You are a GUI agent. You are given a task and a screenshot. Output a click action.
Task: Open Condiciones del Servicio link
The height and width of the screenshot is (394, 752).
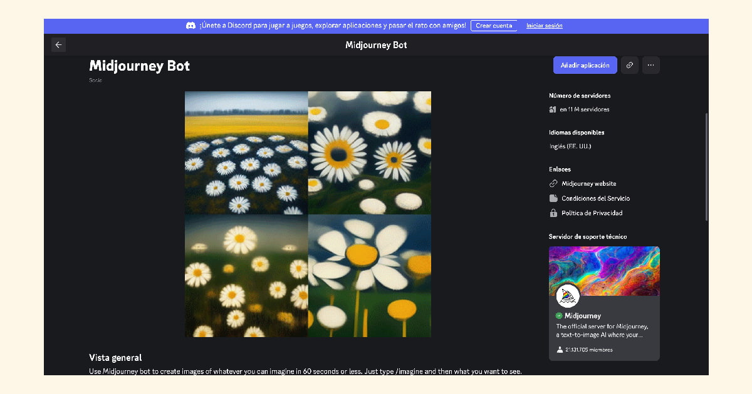coord(596,198)
